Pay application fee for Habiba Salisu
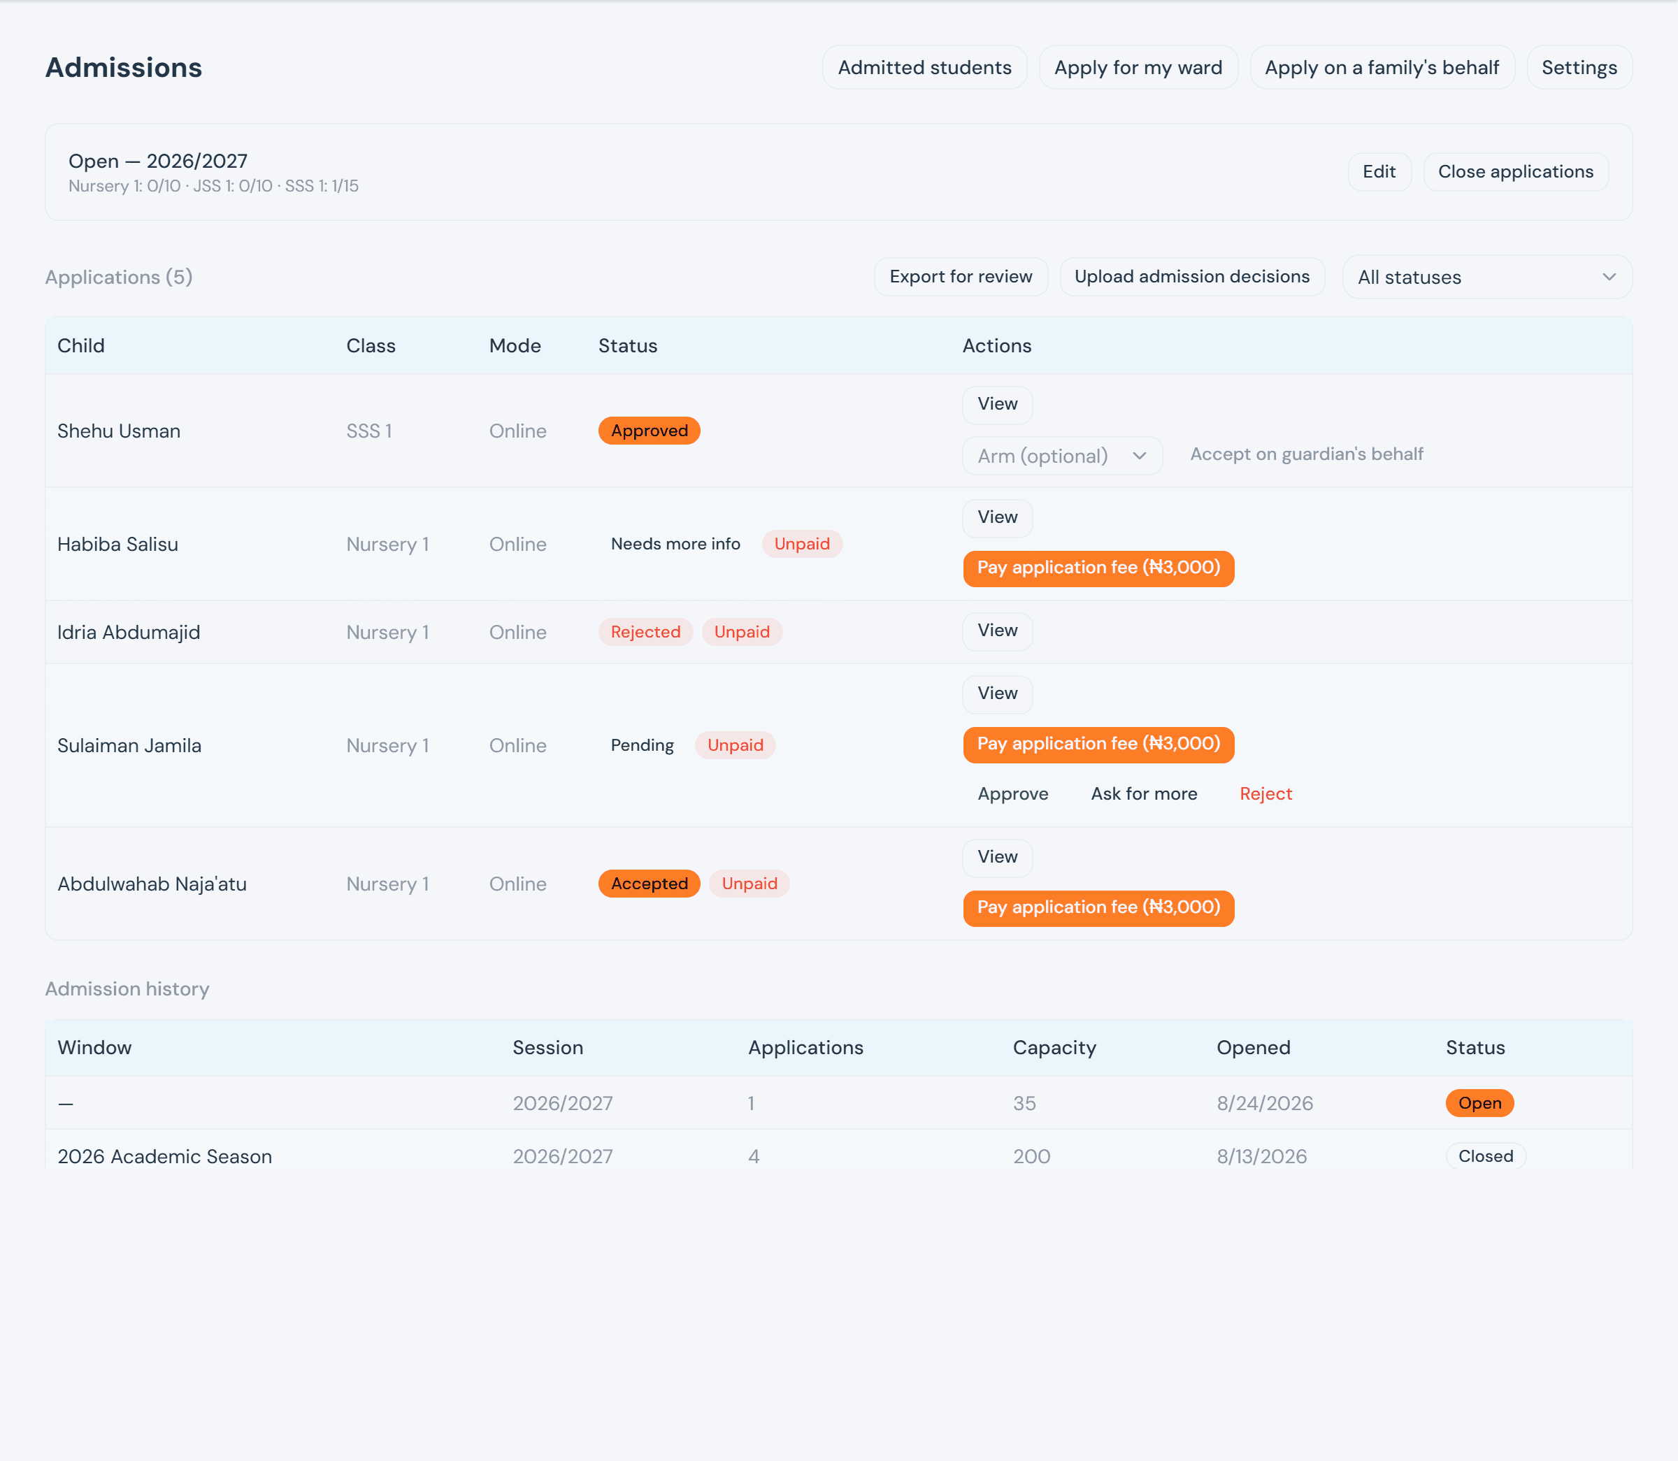1678x1461 pixels. pos(1098,568)
